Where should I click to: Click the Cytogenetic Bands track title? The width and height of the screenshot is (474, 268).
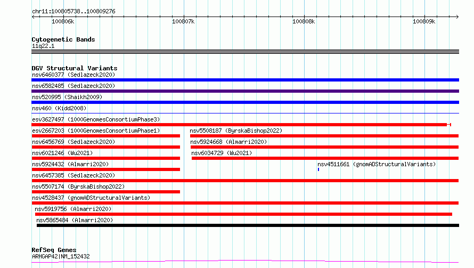tap(63, 39)
